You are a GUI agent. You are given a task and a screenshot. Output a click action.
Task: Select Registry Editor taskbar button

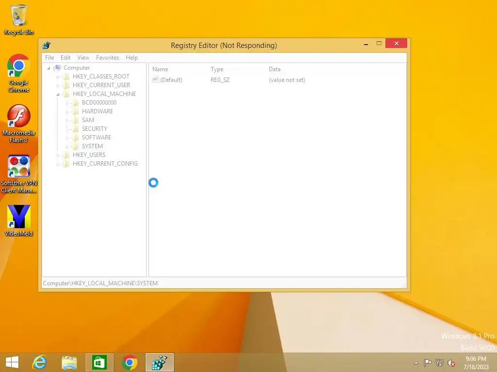[160, 362]
